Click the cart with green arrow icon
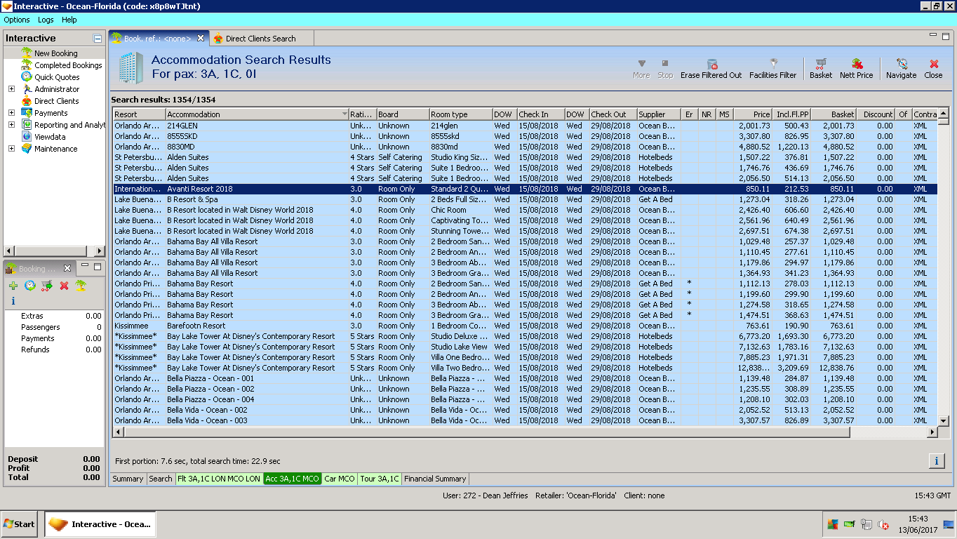This screenshot has width=957, height=539. coord(47,286)
